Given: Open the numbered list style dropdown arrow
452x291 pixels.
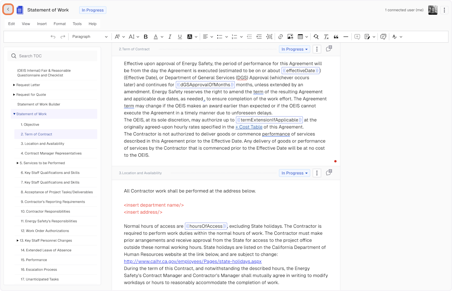Looking at the screenshot, I should [241, 37].
